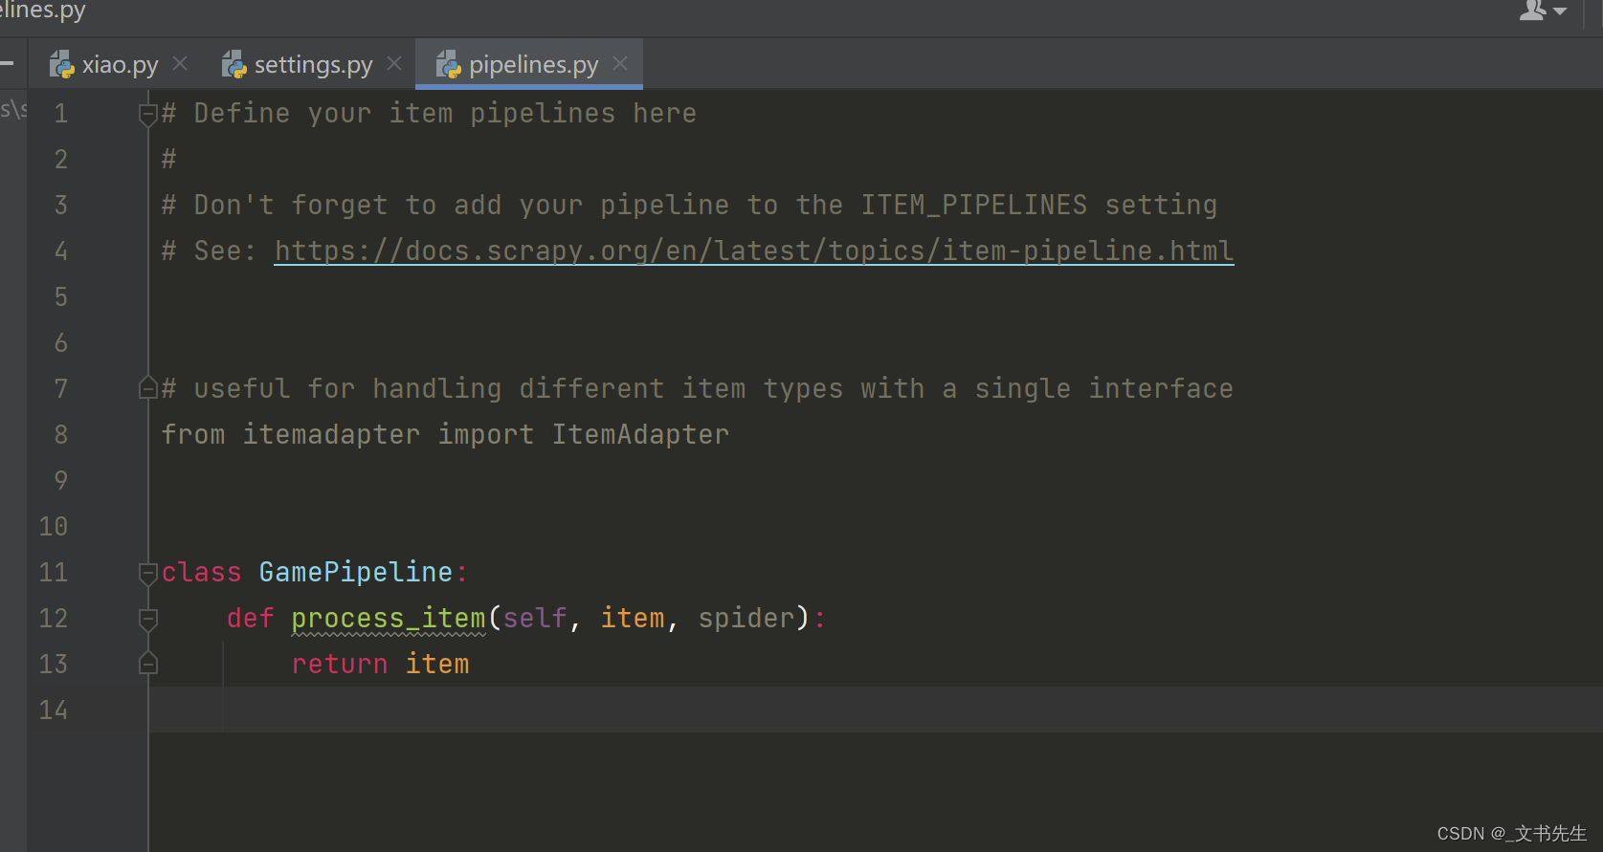Close the xiao.py tab
Screen dimensions: 1603x852
pos(180,64)
